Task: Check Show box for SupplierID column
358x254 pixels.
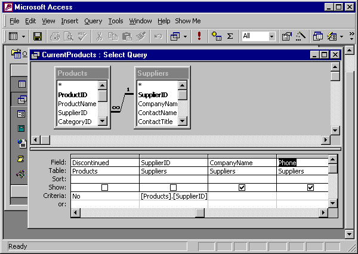Action: [173, 188]
